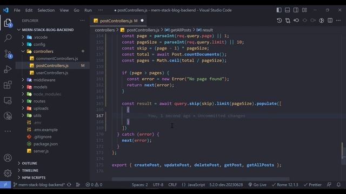Image resolution: width=346 pixels, height=194 pixels.
Task: Toggle secondary side bar layout icon
Action: [x=296, y=10]
